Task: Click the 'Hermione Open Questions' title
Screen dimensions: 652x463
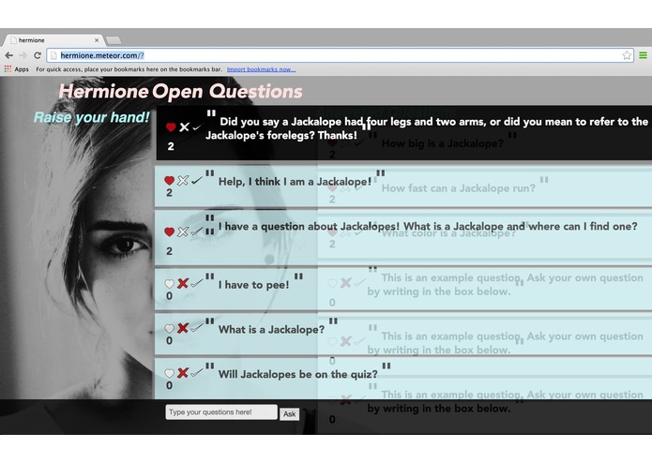Action: pyautogui.click(x=180, y=91)
